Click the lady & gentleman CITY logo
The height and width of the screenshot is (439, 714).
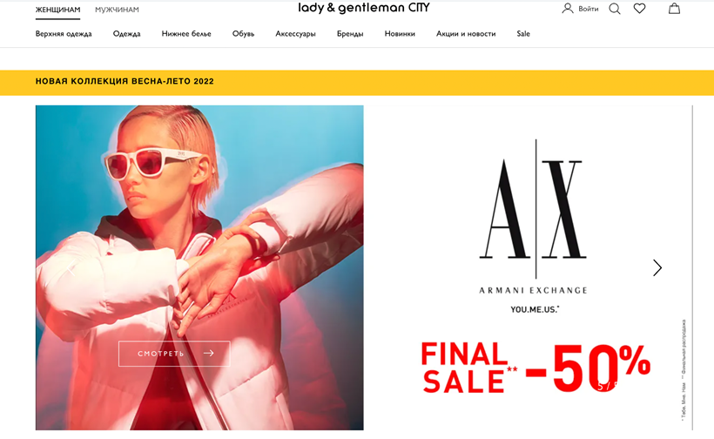click(x=363, y=8)
